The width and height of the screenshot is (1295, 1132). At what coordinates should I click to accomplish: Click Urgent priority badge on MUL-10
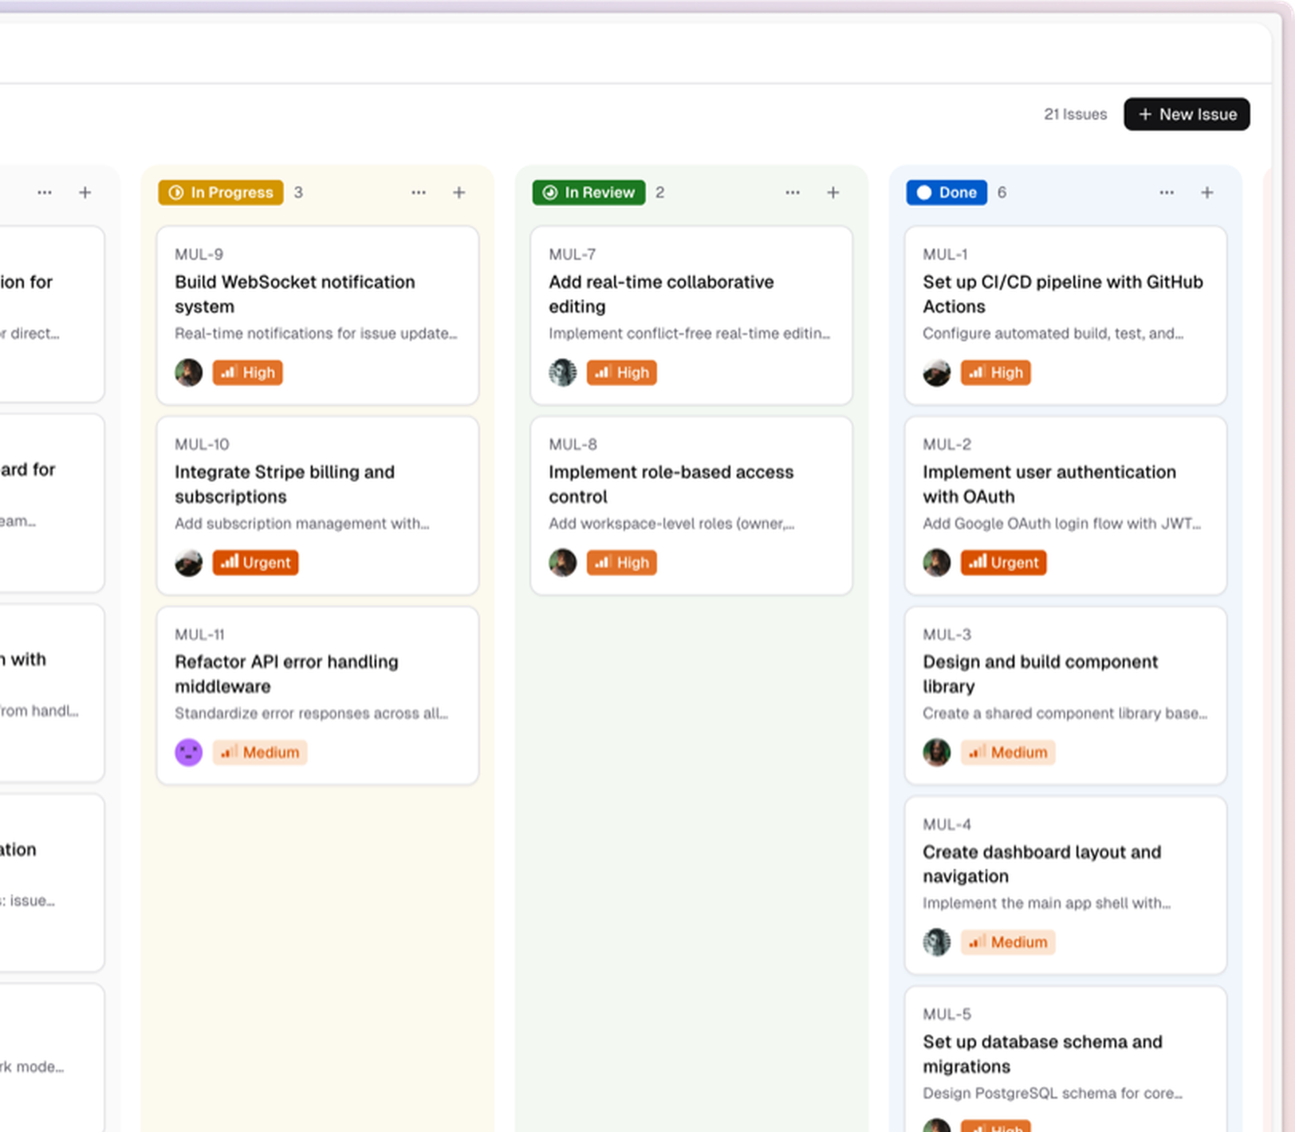255,563
